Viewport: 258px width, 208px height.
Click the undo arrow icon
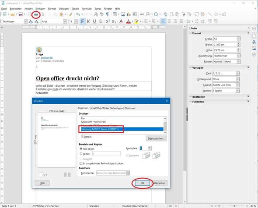78,14
